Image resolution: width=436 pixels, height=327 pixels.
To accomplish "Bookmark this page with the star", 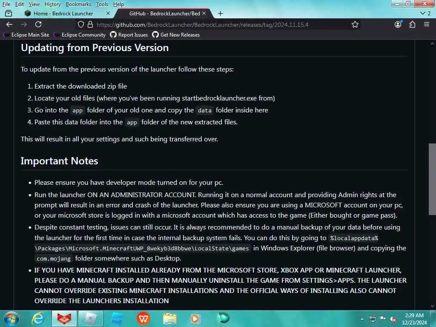I will [355, 24].
